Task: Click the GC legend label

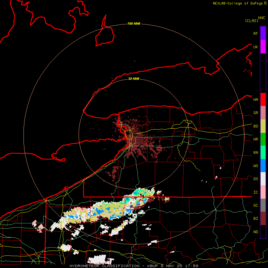Action: pos(255,205)
